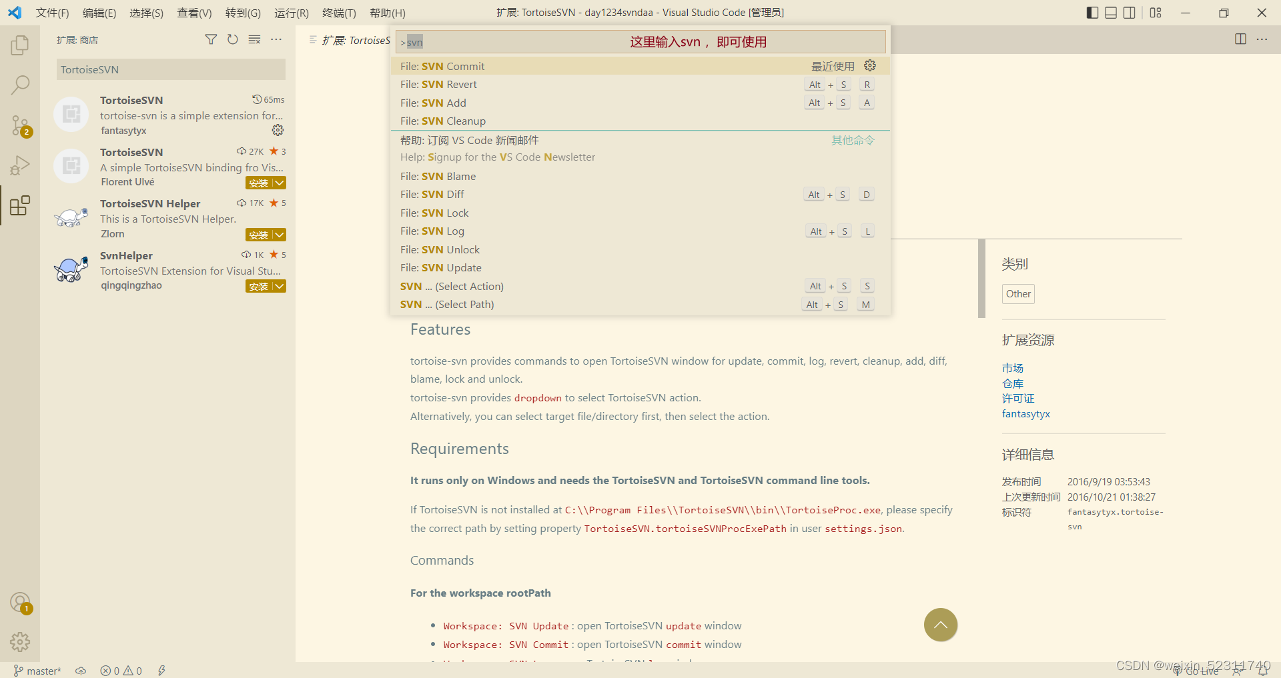Open extensions view more actions menu
This screenshot has width=1281, height=678.
point(276,40)
